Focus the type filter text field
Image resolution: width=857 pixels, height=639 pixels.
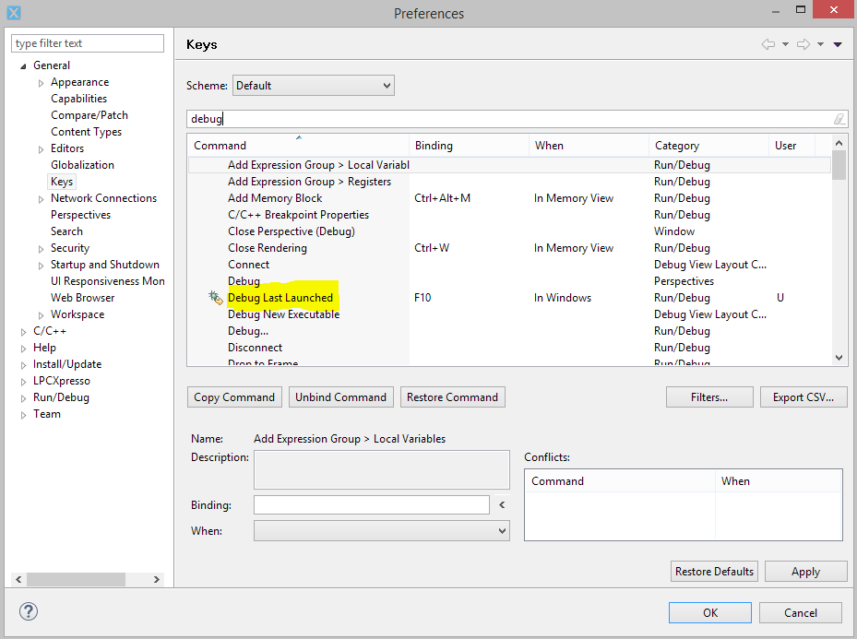click(x=88, y=43)
